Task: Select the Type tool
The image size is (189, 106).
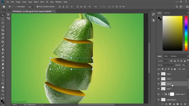Action: (3, 76)
